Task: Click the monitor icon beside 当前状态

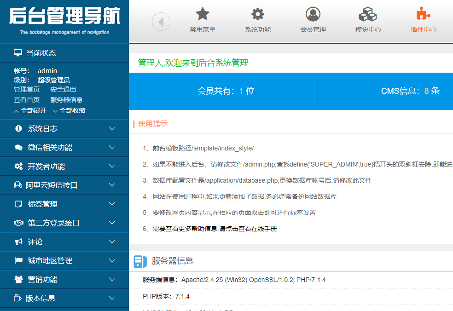Action: tap(17, 53)
